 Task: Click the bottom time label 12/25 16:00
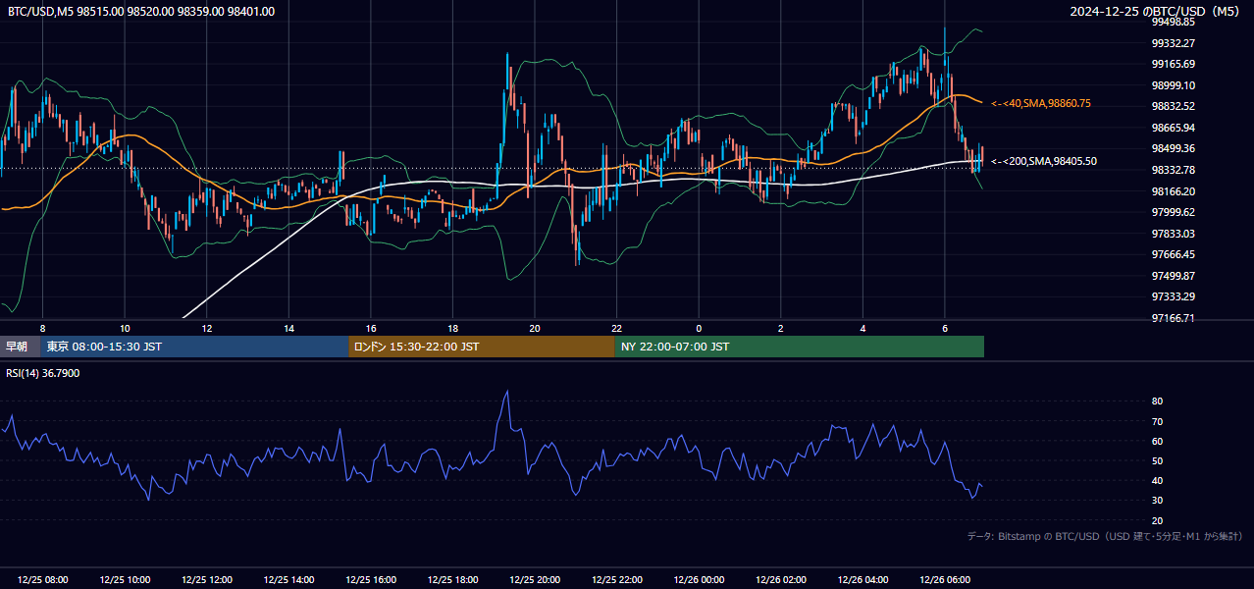tap(371, 580)
